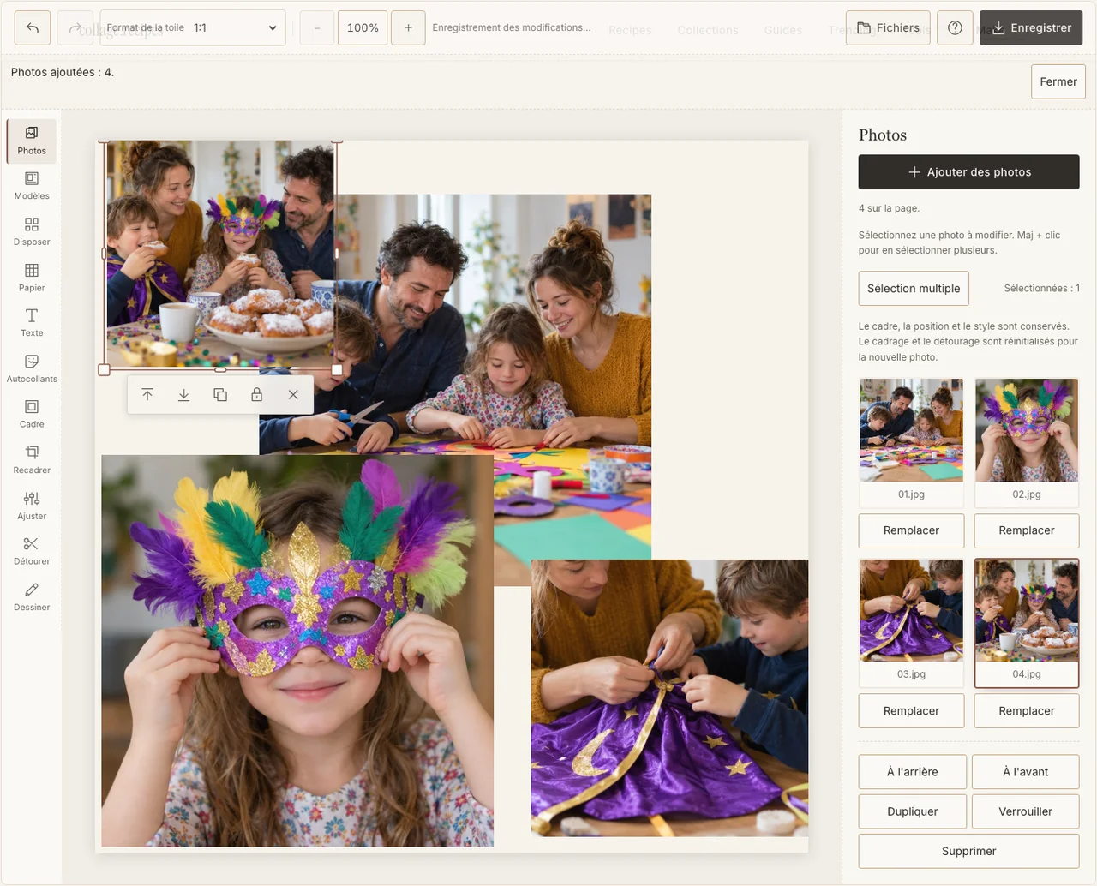Send photo backward in floating toolbar
This screenshot has height=886, width=1097.
(x=183, y=395)
